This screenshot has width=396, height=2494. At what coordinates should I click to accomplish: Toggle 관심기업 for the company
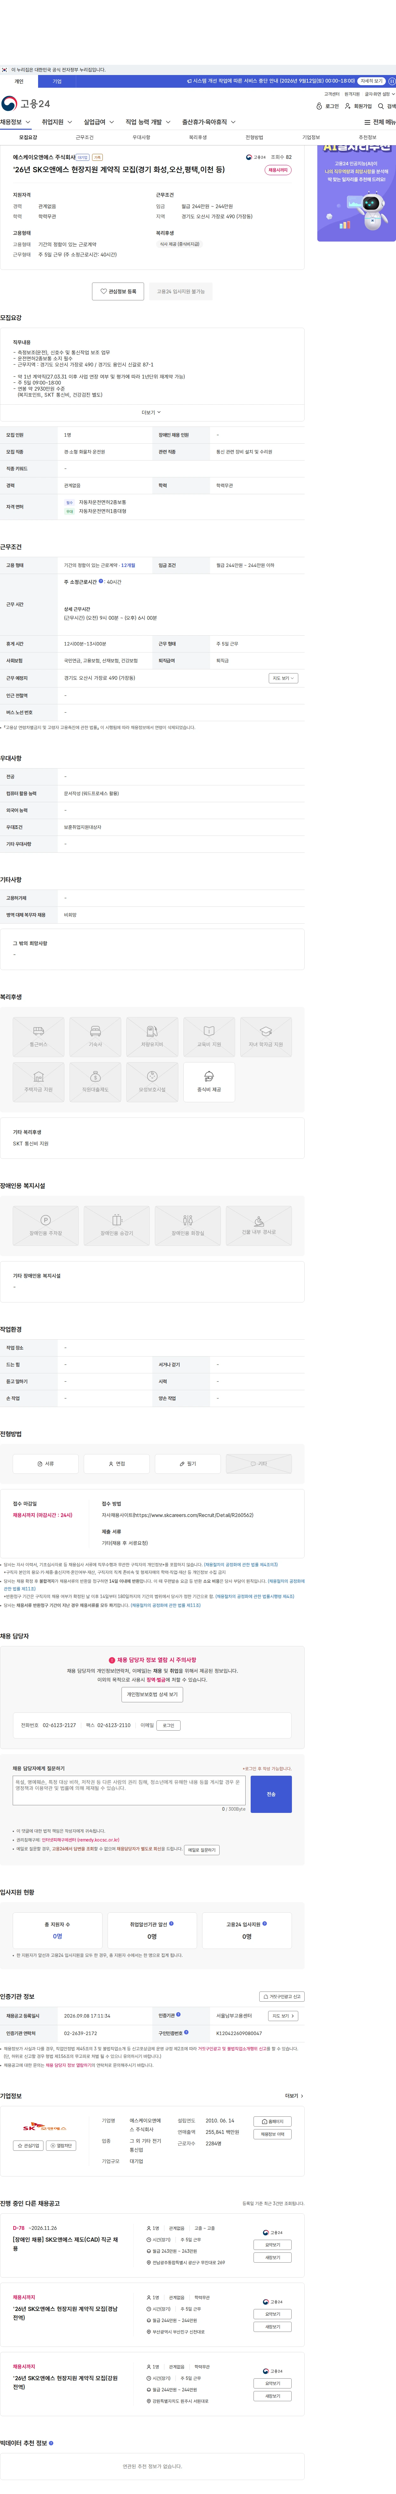pos(28,2145)
